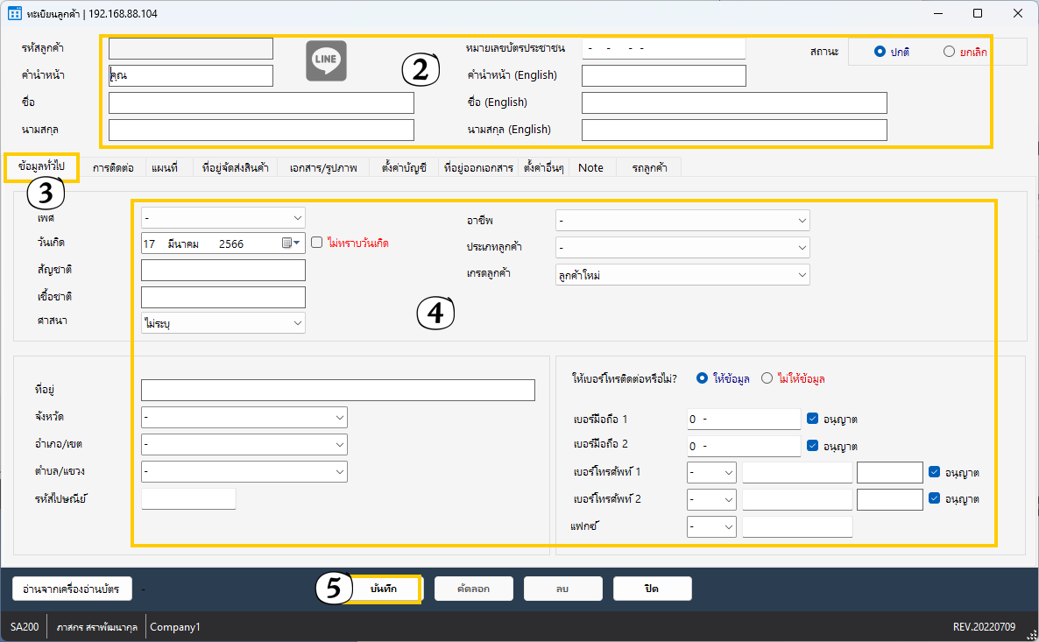
Task: Click the app icon in title bar
Action: click(x=14, y=14)
